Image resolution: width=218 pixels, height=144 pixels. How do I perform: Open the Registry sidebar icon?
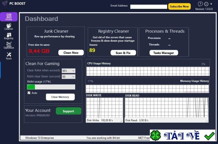tap(9, 36)
